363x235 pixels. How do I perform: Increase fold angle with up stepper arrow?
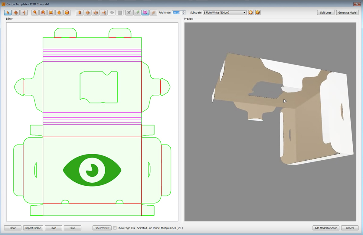pos(184,11)
